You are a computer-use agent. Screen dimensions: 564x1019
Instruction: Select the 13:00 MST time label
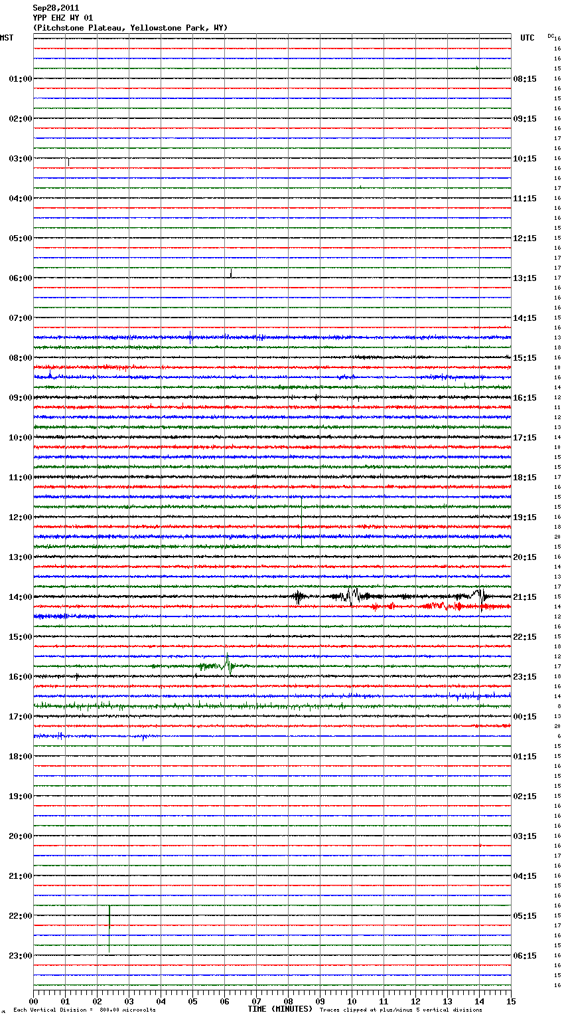coord(20,557)
